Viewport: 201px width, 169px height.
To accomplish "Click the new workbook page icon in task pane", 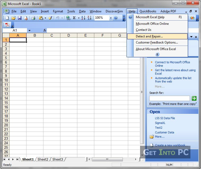I will coord(151,145).
